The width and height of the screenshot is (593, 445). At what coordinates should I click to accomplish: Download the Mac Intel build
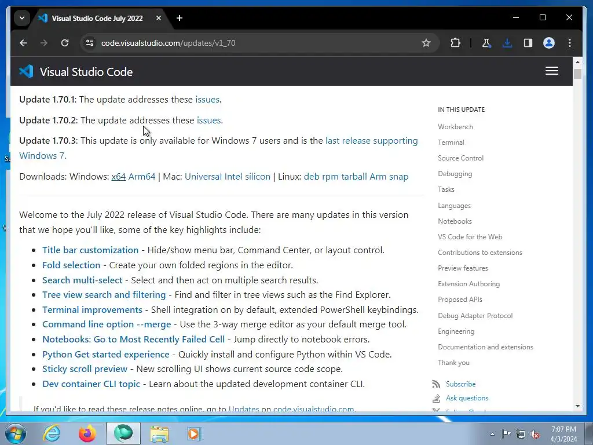coord(233,177)
